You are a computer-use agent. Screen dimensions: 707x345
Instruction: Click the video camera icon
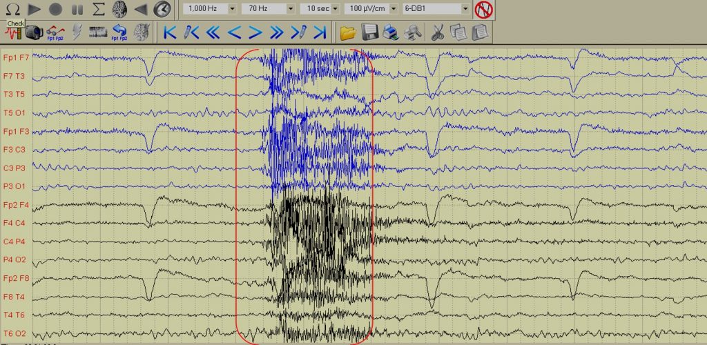pos(34,32)
